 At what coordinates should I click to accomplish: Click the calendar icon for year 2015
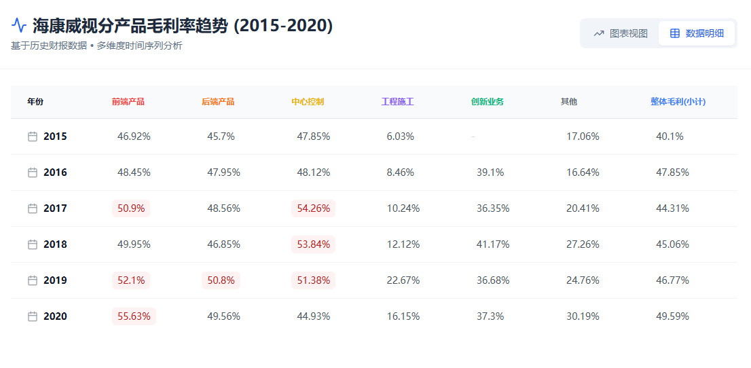33,136
